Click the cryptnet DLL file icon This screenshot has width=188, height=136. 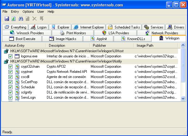[17, 72]
